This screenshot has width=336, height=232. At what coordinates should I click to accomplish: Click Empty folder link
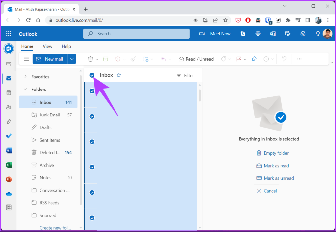[x=273, y=153]
